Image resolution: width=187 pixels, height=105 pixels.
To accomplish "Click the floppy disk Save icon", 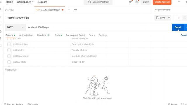I will coord(158,18).
